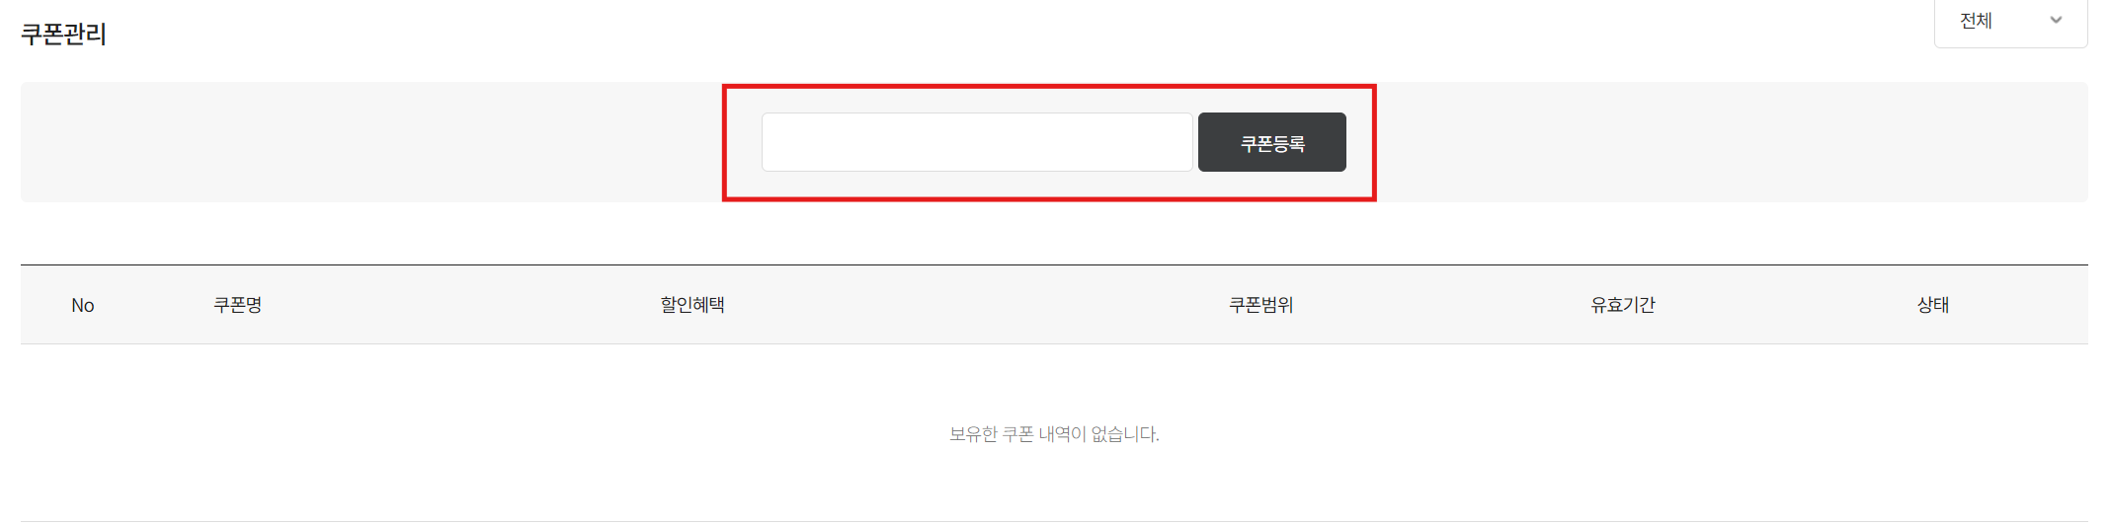Click the red highlight border around coupon form
2110x526 pixels.
tap(1049, 87)
